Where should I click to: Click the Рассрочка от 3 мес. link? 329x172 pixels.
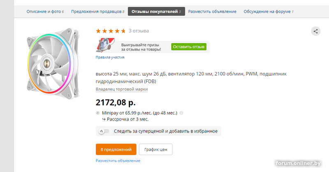click(x=127, y=119)
